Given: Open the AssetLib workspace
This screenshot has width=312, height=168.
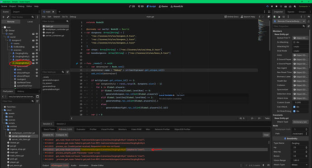Looking at the screenshot, I should [176, 6].
